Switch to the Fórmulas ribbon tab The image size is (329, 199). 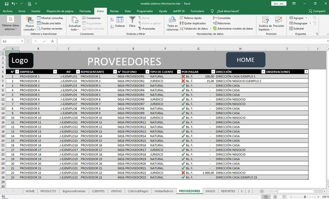[x=85, y=11]
